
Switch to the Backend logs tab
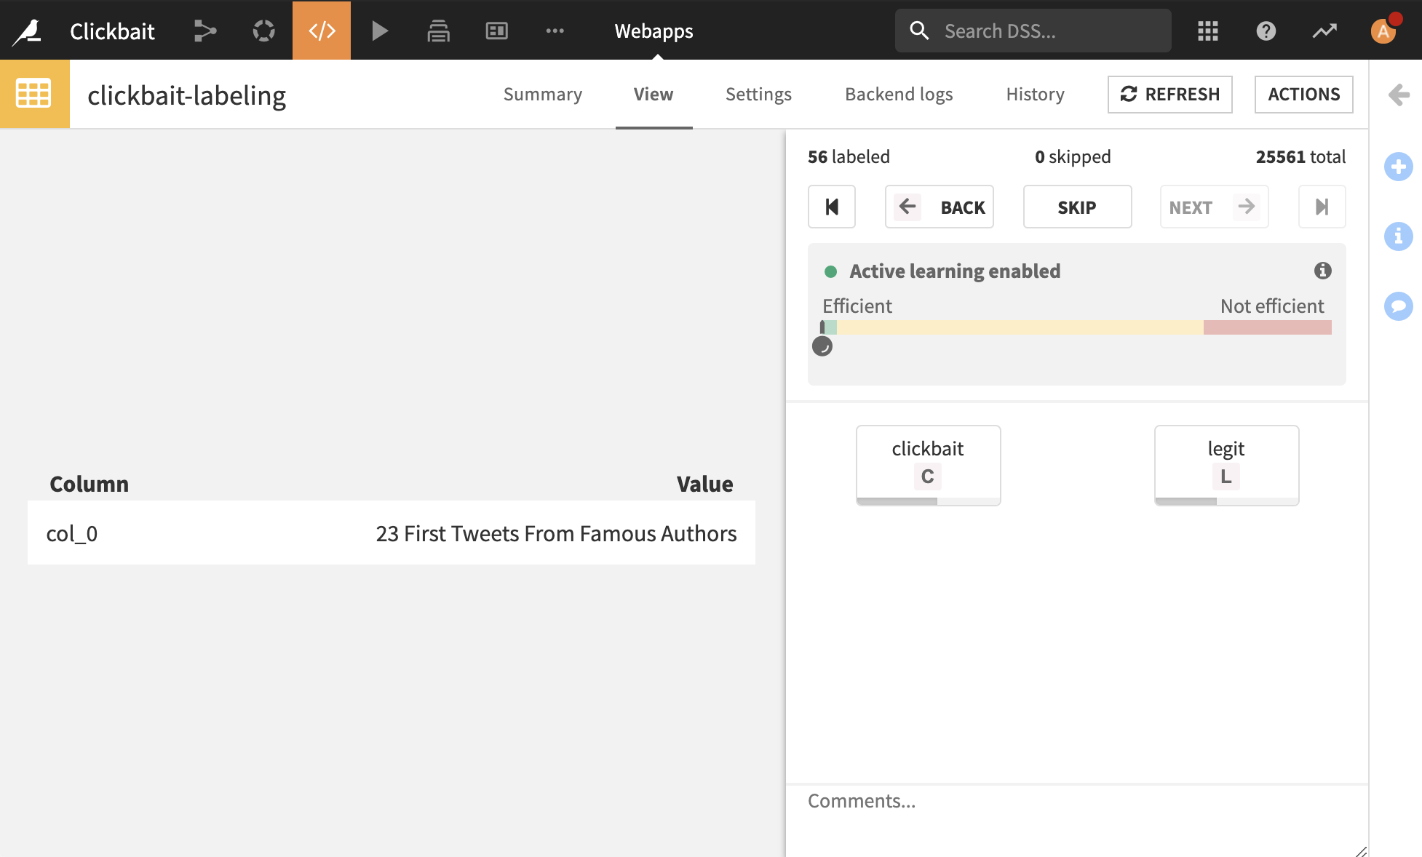pos(899,94)
